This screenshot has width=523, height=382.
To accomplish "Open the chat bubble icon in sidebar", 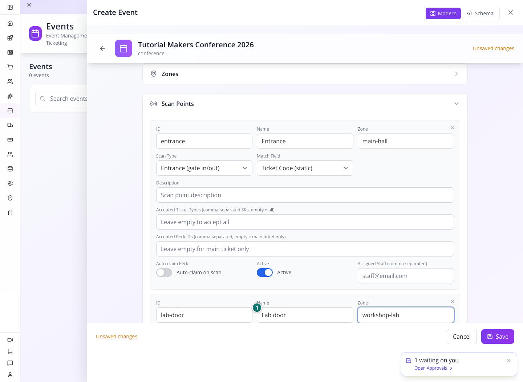I will 10,363.
